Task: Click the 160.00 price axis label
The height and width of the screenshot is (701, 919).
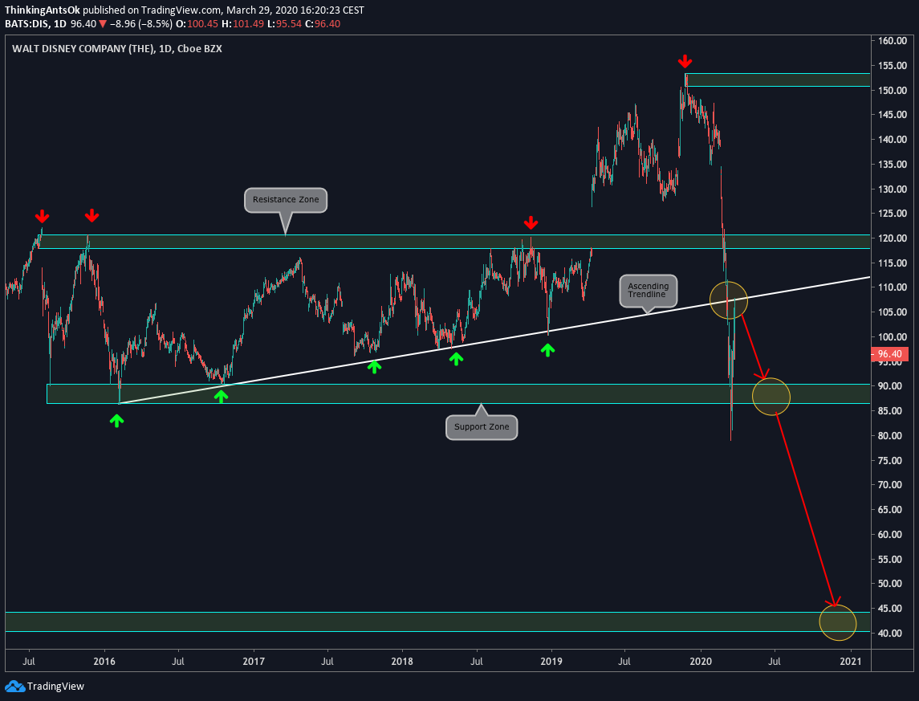Action: [x=893, y=41]
